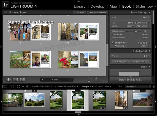Click the Clear Layout button
This screenshot has width=157, height=116.
[x=140, y=62]
